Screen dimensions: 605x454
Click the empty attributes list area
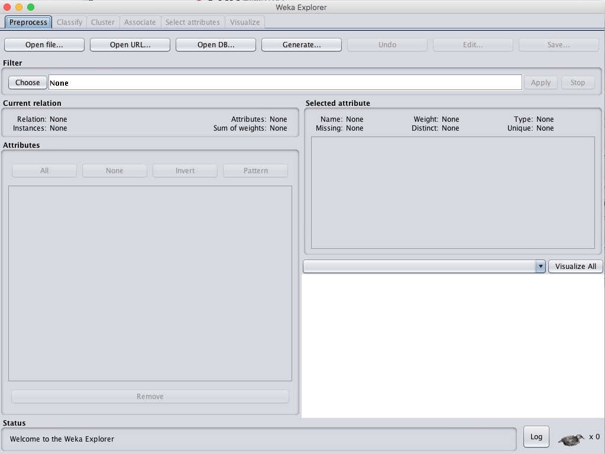click(150, 284)
